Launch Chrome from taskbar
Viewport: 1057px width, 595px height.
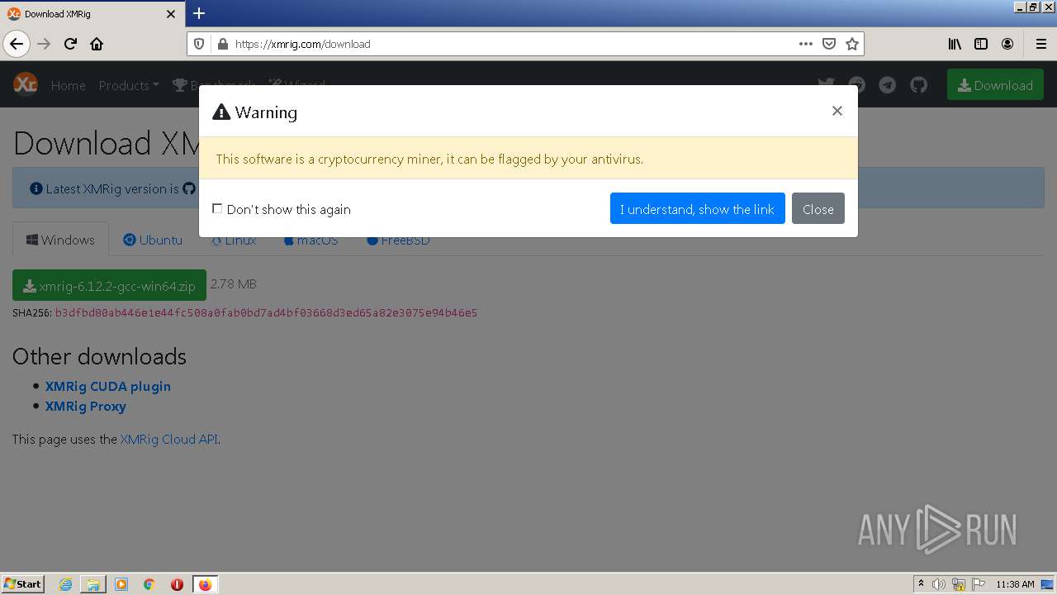coord(149,584)
